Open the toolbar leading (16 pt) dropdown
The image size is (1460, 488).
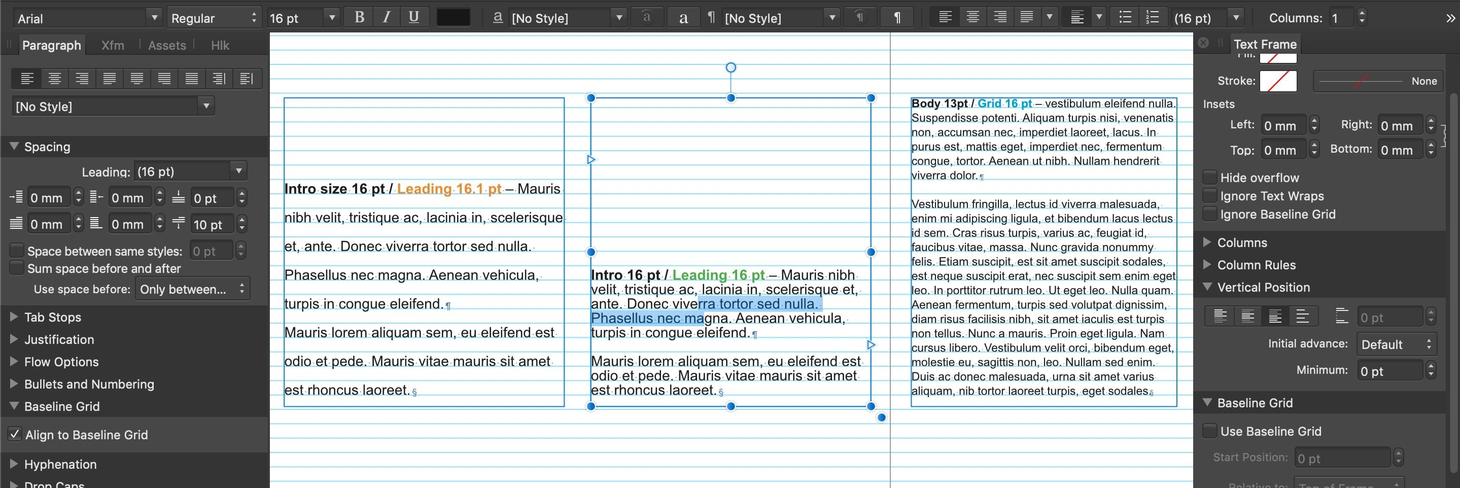click(1236, 18)
